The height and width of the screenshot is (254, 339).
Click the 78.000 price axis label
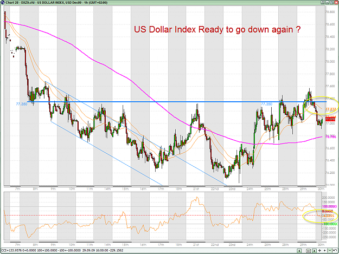pos(330,62)
